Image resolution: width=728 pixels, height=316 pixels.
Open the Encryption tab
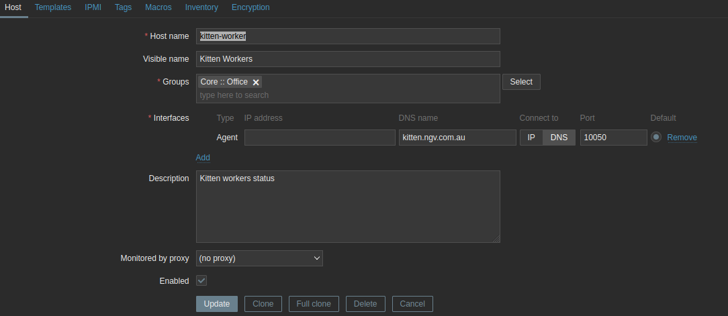[x=251, y=7]
